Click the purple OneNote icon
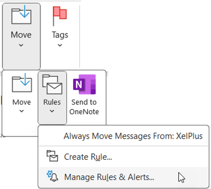Image resolution: width=211 pixels, height=189 pixels. (x=85, y=84)
